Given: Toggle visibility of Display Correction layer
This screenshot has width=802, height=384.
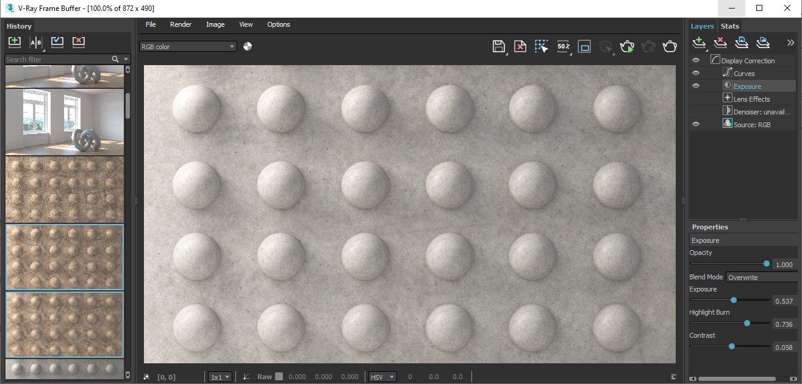Looking at the screenshot, I should coord(696,61).
